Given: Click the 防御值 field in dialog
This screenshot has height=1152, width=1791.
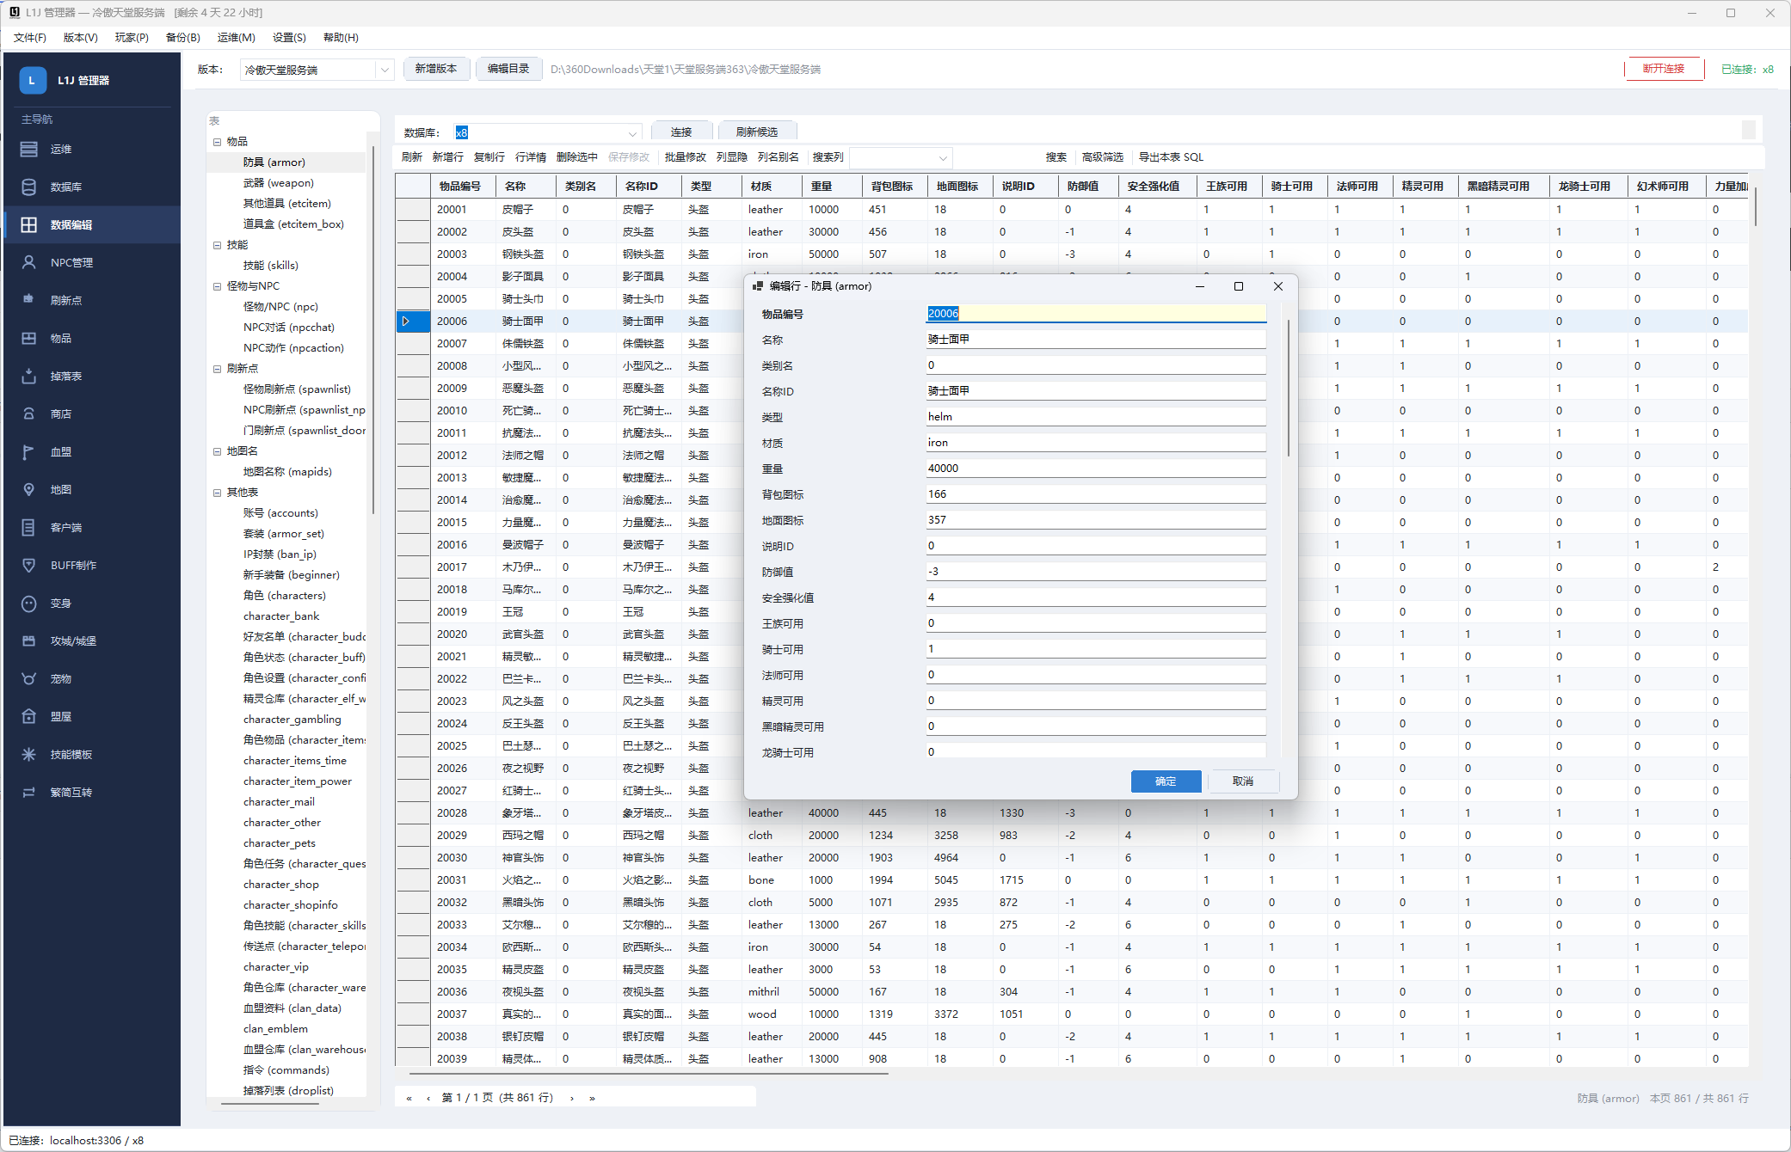Looking at the screenshot, I should pyautogui.click(x=1096, y=572).
